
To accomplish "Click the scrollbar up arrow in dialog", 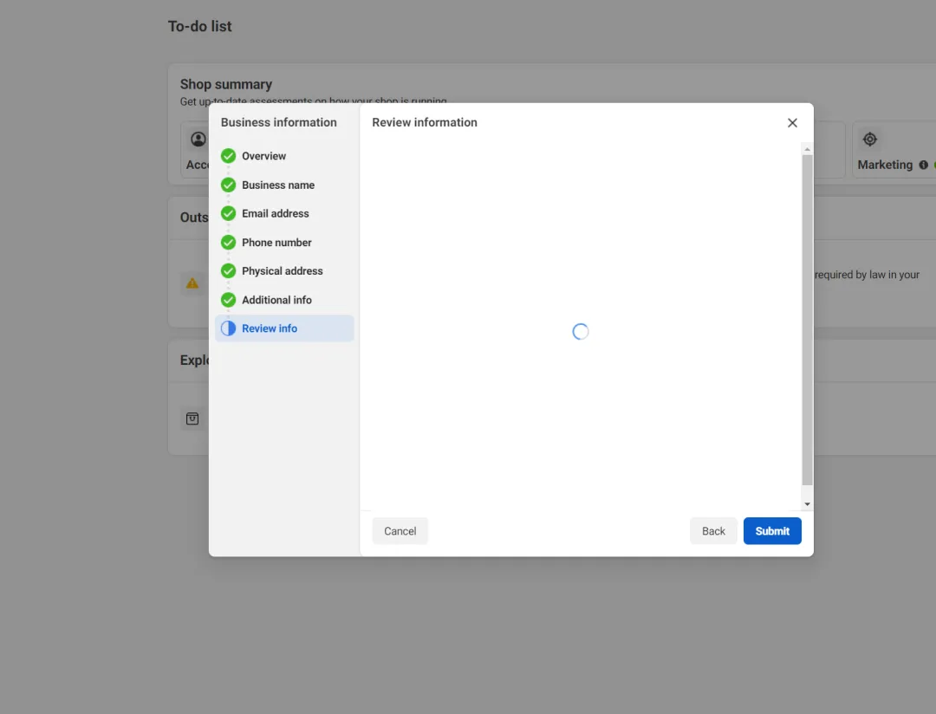I will click(807, 149).
